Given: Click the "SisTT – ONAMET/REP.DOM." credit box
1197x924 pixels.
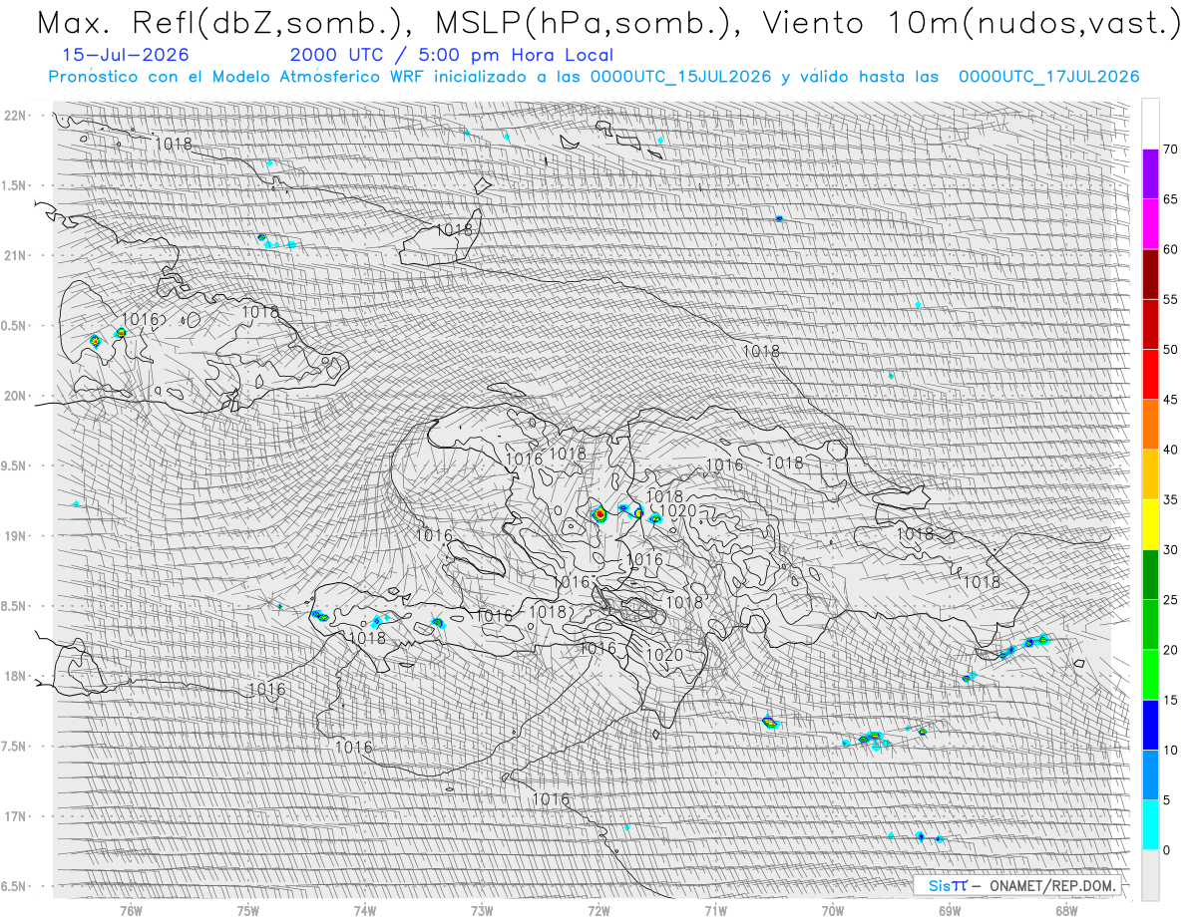Looking at the screenshot, I should coord(1017,885).
